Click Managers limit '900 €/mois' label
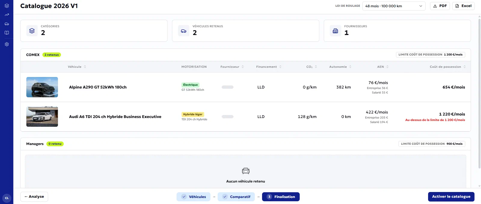The height and width of the screenshot is (204, 481). point(432,144)
